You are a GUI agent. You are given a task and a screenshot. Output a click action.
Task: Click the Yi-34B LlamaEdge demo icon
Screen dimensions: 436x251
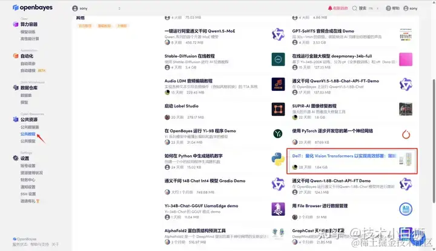click(278, 209)
